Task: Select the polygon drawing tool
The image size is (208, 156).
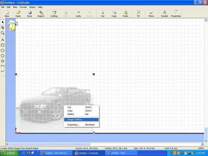Action: tap(3, 56)
